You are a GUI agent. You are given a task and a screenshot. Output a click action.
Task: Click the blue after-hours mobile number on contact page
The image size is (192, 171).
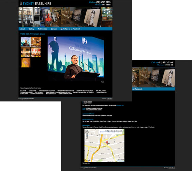[x=120, y=106]
